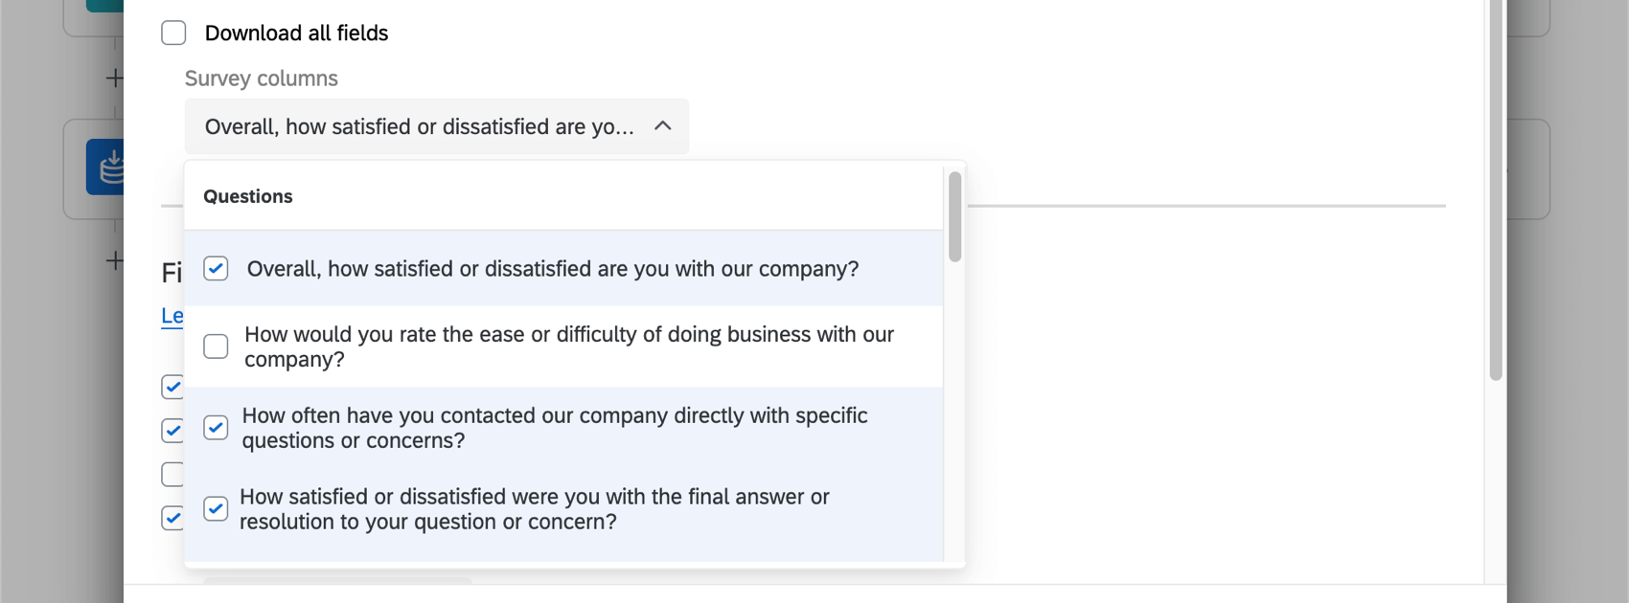Collapse dropdown using the chevron up arrow
The width and height of the screenshot is (1629, 603).
click(662, 126)
